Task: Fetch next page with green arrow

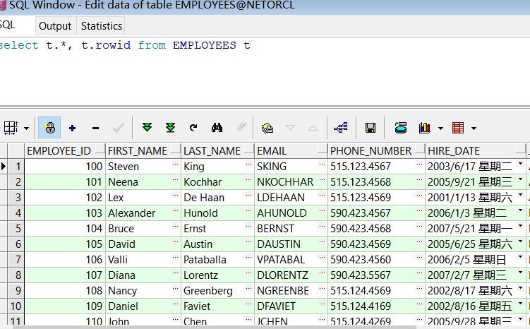Action: pos(147,128)
